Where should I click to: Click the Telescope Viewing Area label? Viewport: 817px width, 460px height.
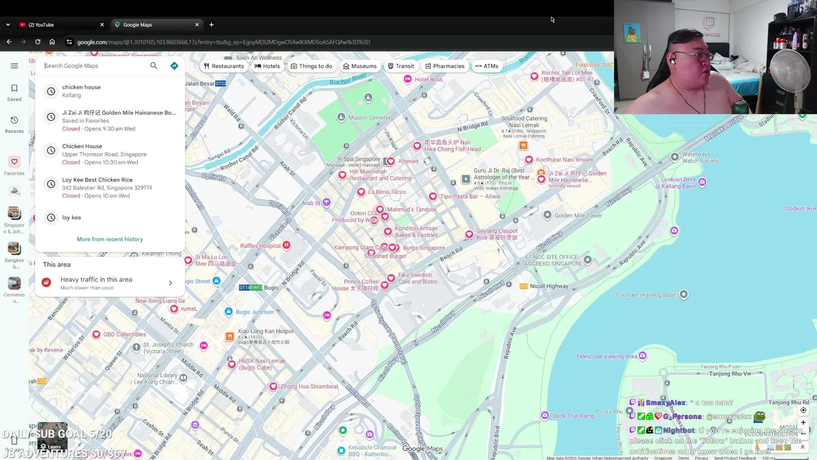point(607,356)
